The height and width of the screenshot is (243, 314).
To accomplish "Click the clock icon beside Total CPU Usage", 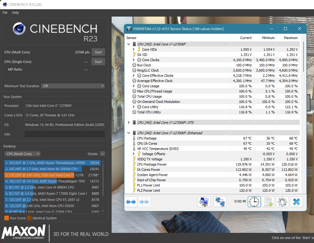I will [134, 96].
